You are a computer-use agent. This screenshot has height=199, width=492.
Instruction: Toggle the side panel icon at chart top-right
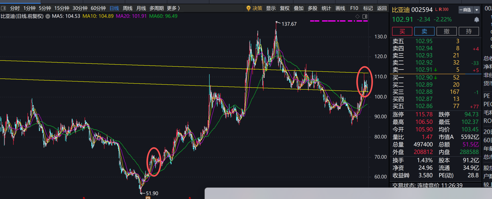364,16
